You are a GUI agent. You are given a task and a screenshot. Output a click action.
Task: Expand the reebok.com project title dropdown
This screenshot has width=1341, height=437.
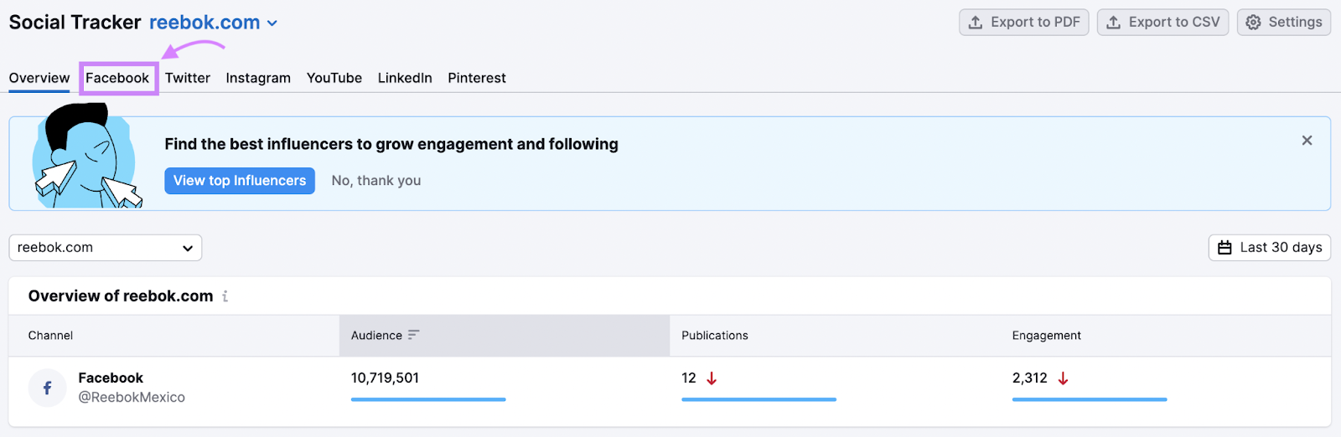(272, 23)
